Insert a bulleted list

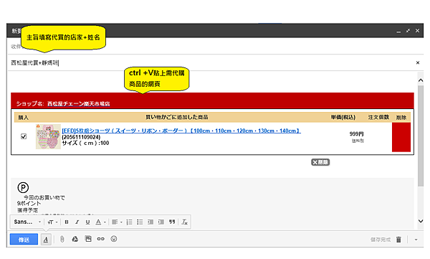(x=140, y=222)
